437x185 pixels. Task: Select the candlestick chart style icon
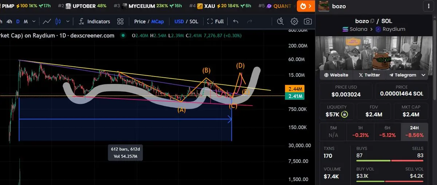point(58,21)
